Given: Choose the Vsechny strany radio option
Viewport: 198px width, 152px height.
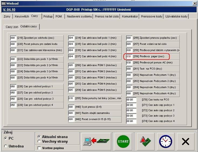Looking at the screenshot, I should pyautogui.click(x=39, y=141).
